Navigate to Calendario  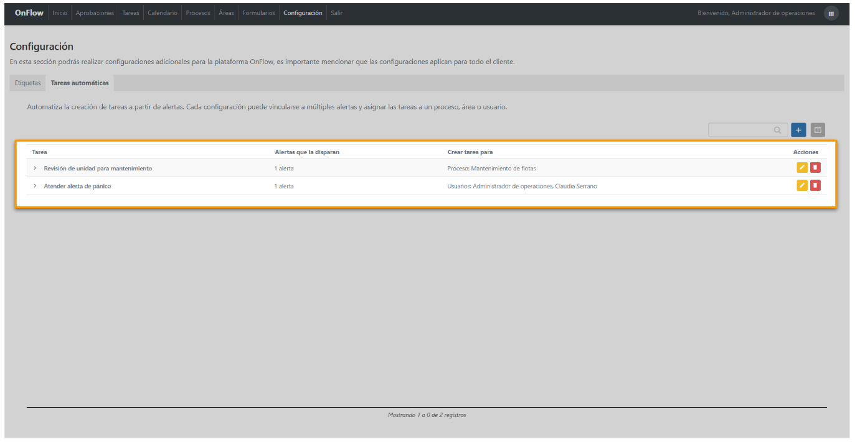[x=163, y=13]
